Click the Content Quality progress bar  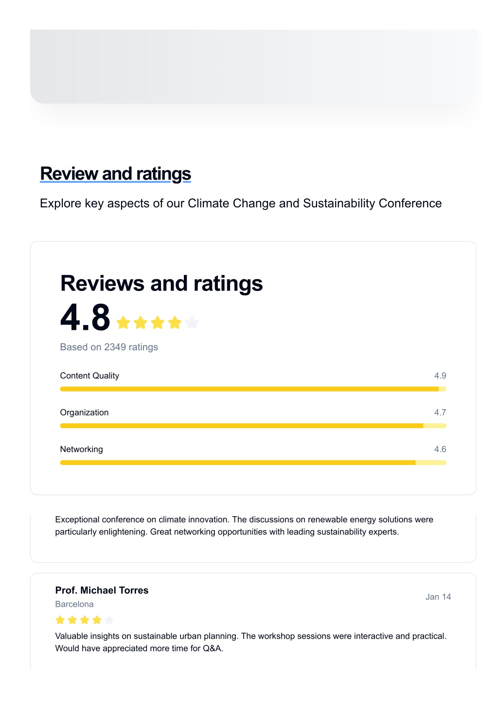click(253, 389)
